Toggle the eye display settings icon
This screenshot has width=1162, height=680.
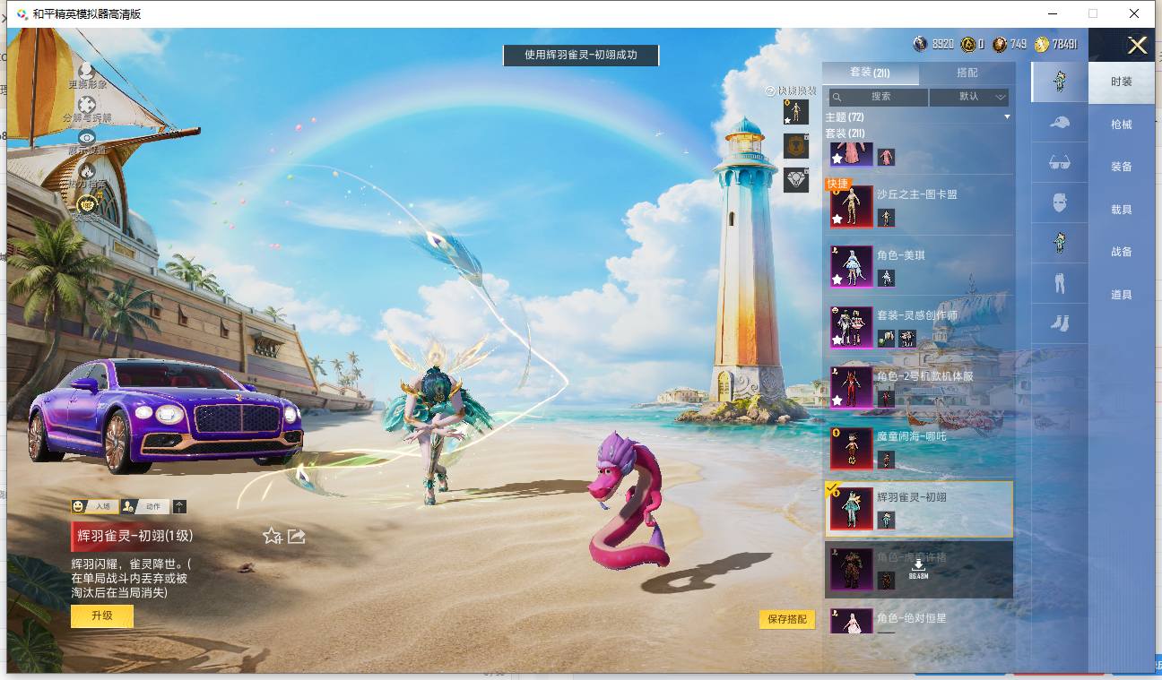pyautogui.click(x=87, y=137)
